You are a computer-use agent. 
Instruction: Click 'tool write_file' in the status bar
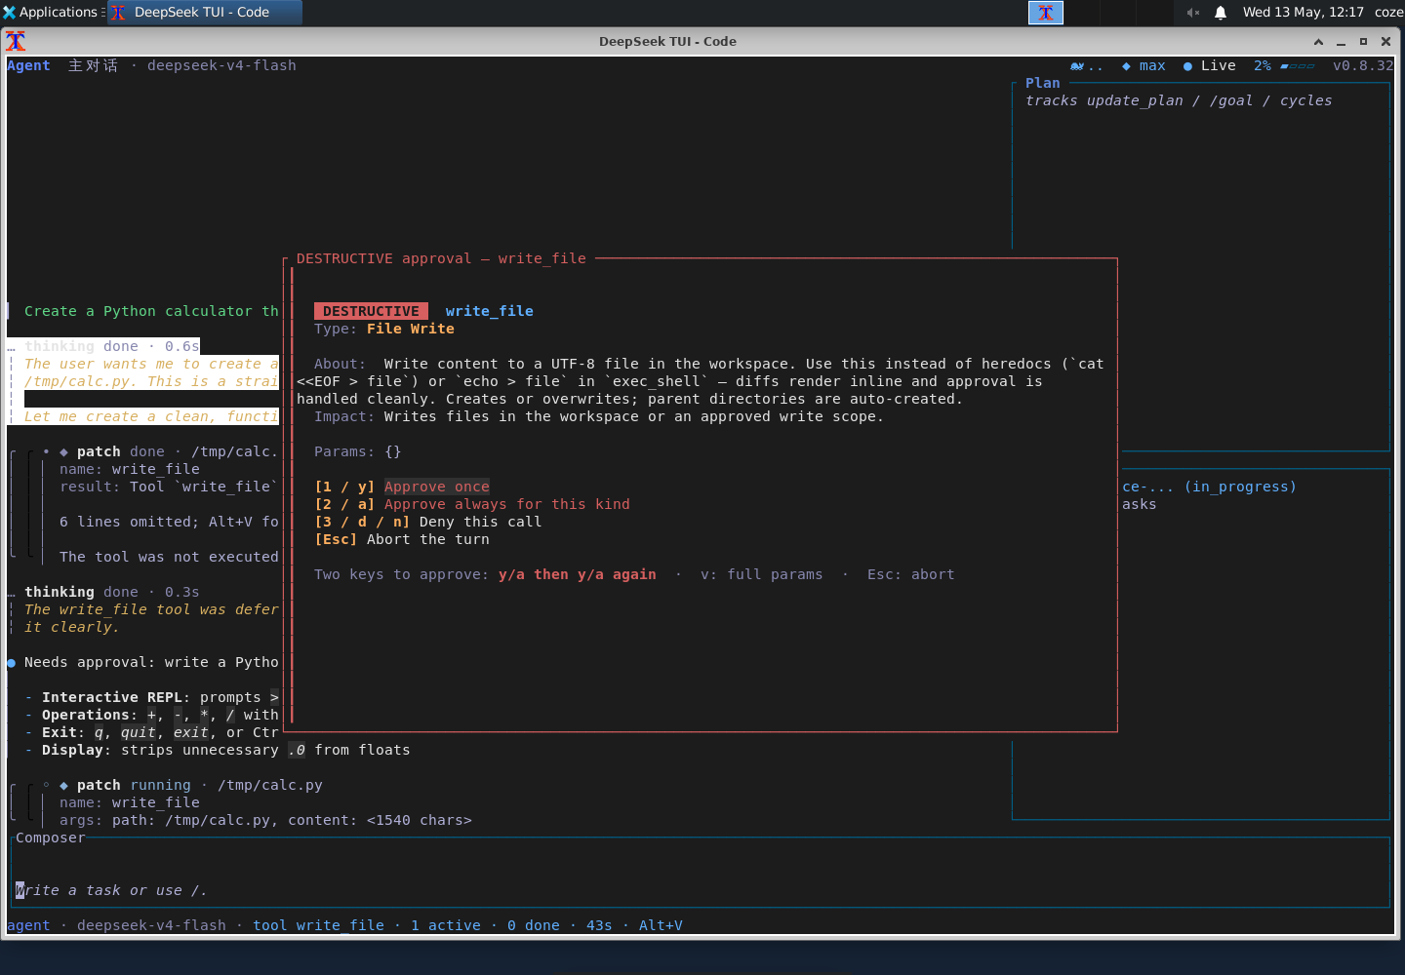[318, 925]
